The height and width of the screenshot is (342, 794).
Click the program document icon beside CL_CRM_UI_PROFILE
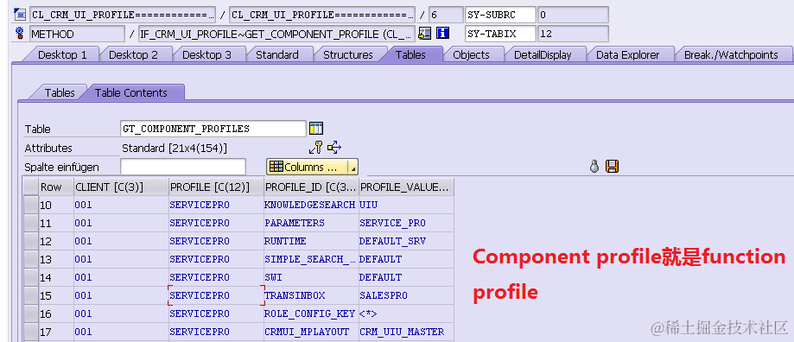tap(20, 14)
